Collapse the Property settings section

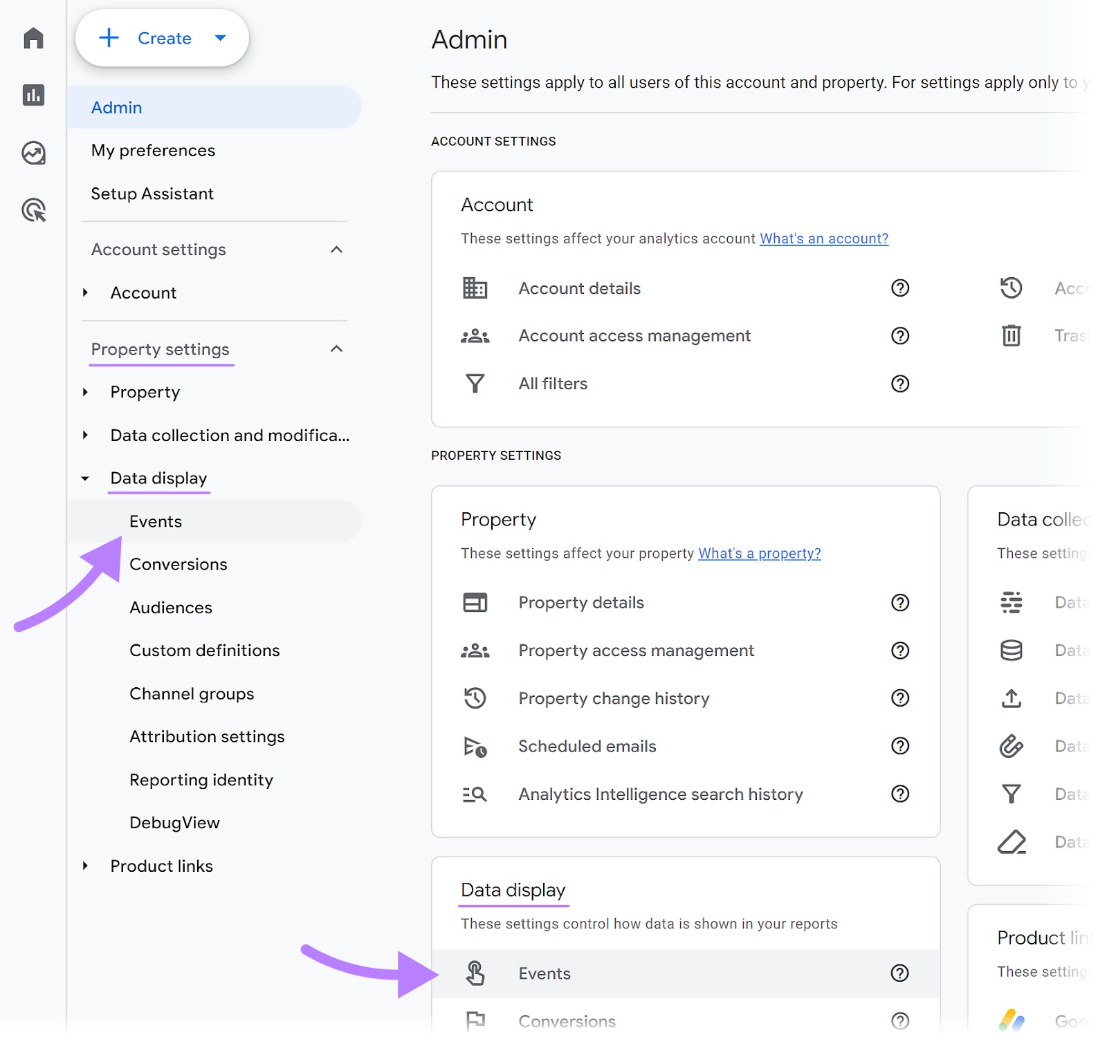pyautogui.click(x=337, y=349)
